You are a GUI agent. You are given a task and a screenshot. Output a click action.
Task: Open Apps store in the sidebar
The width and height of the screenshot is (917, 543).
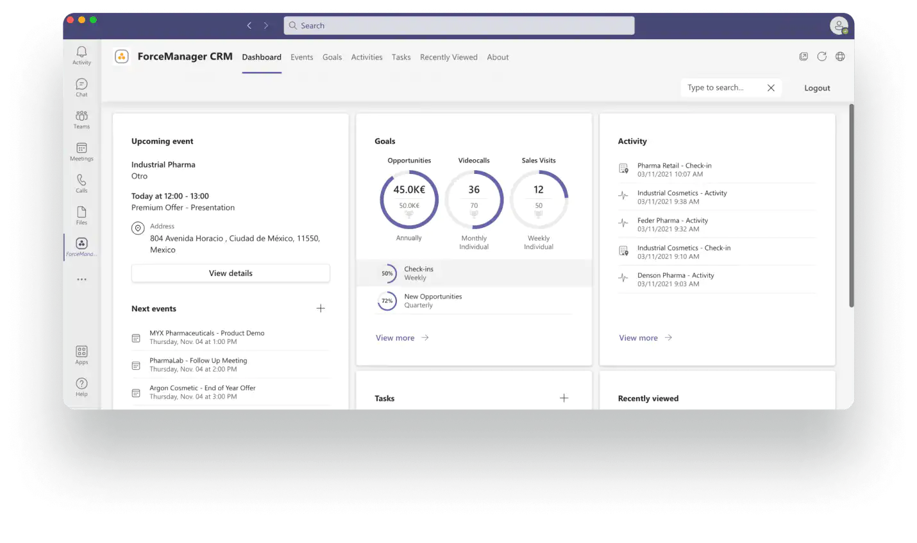(x=81, y=355)
